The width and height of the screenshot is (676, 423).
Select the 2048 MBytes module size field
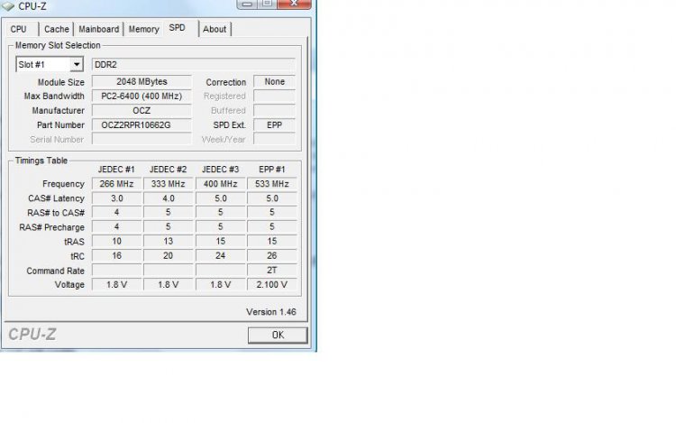(142, 81)
